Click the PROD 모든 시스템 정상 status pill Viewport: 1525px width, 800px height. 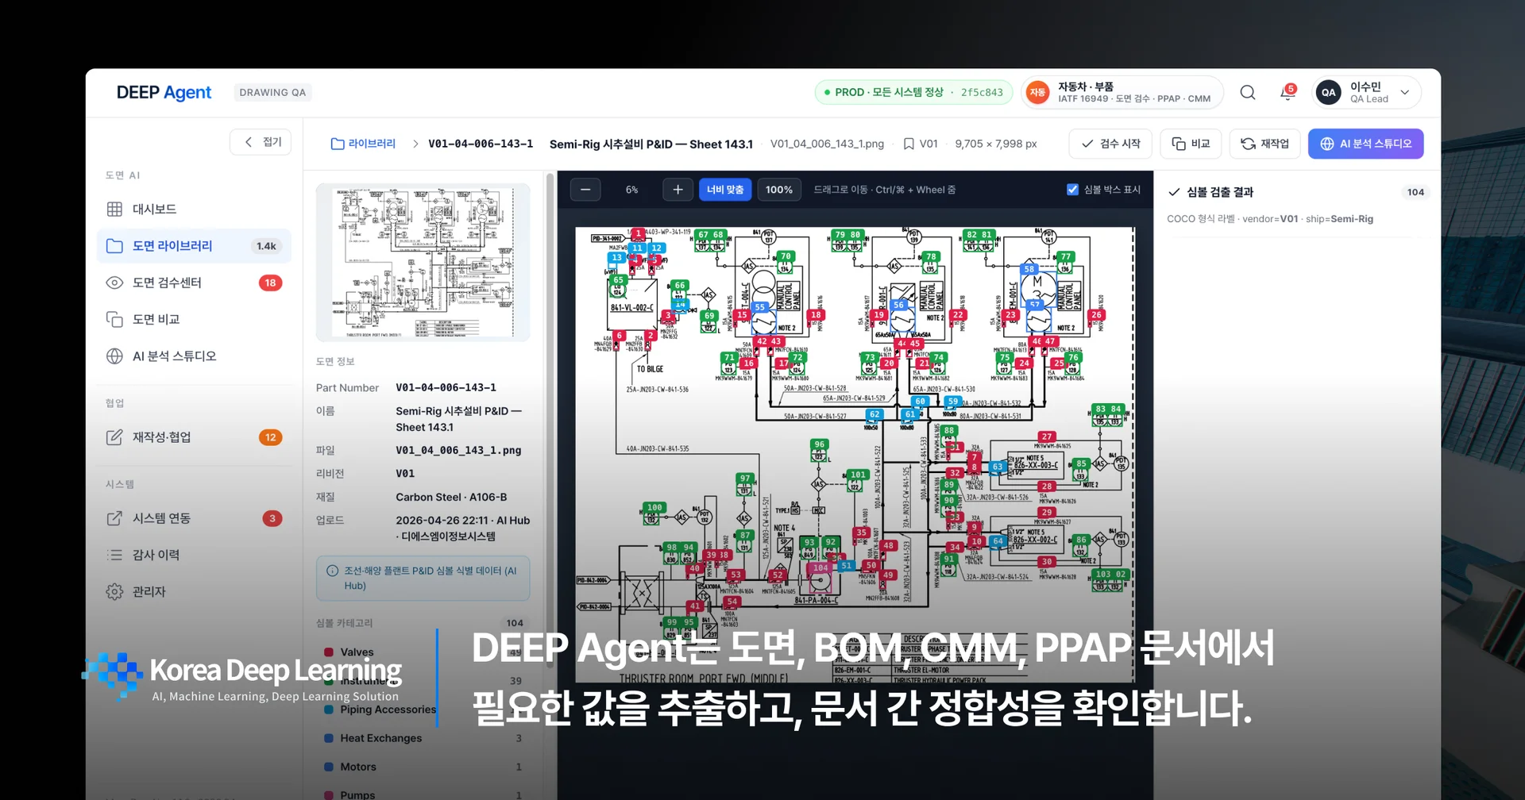point(913,93)
